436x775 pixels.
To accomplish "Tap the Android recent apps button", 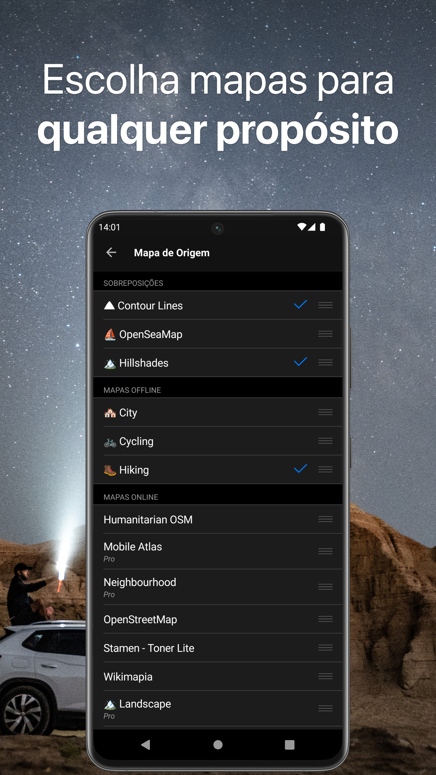I will point(289,745).
